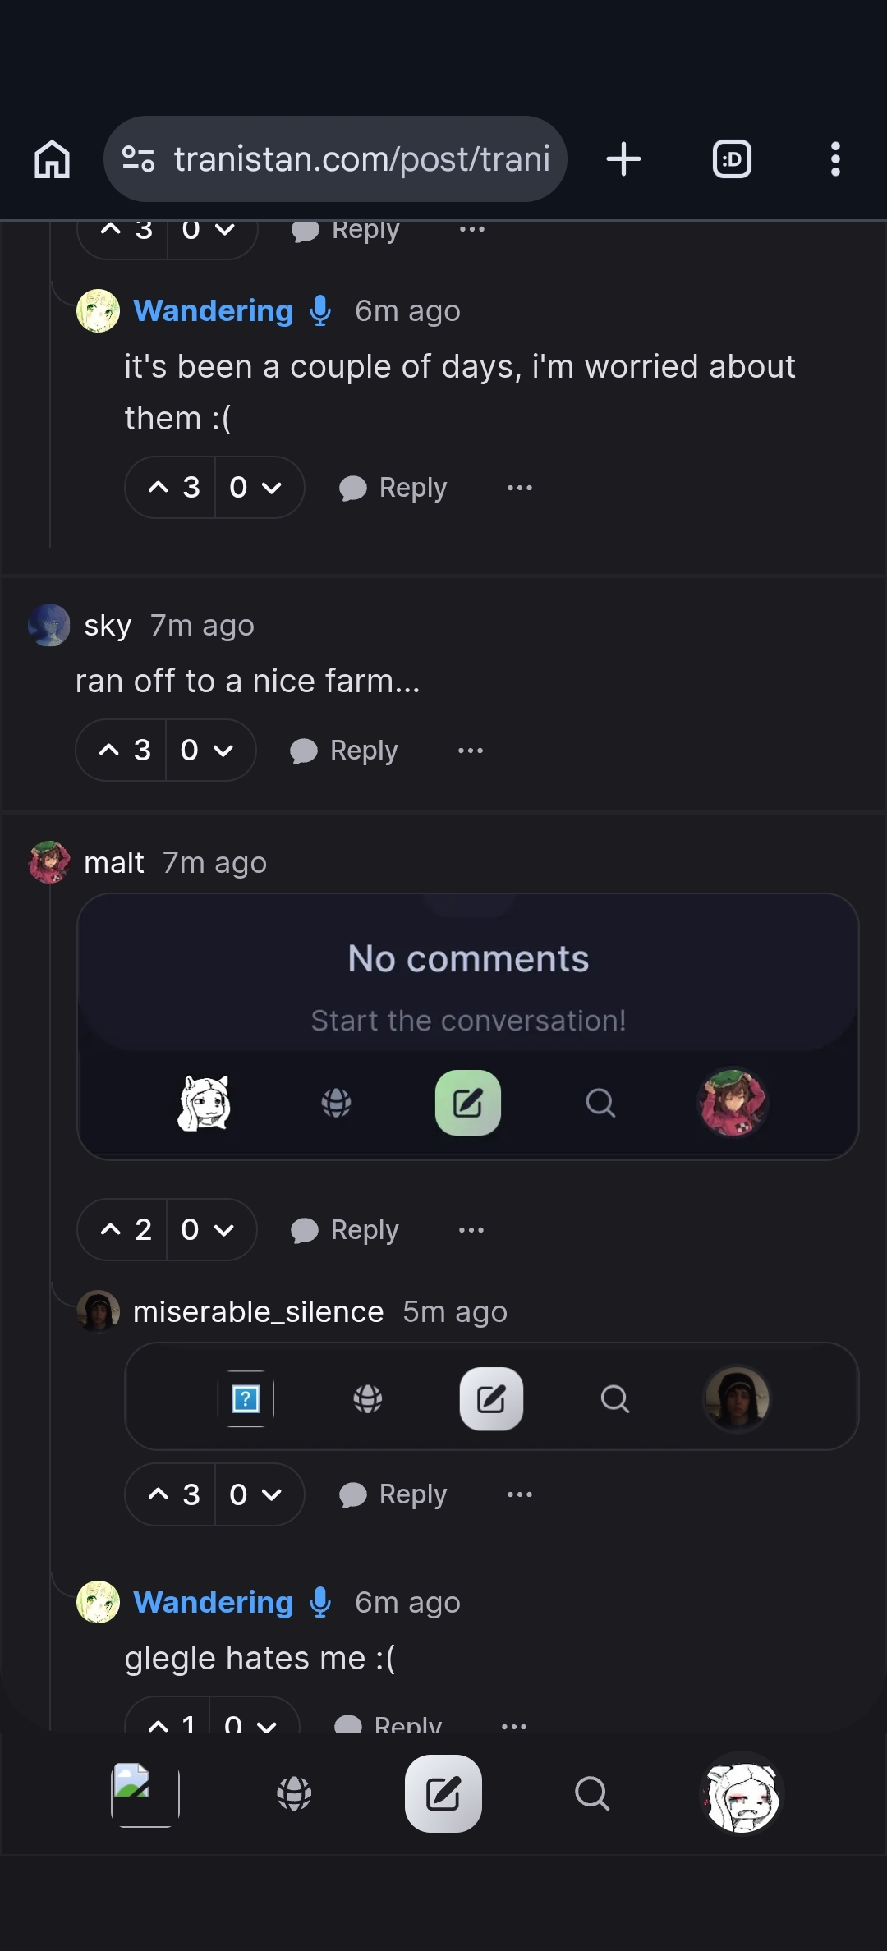This screenshot has height=1951, width=887.
Task: Open a new tab with plus icon
Action: click(x=623, y=159)
